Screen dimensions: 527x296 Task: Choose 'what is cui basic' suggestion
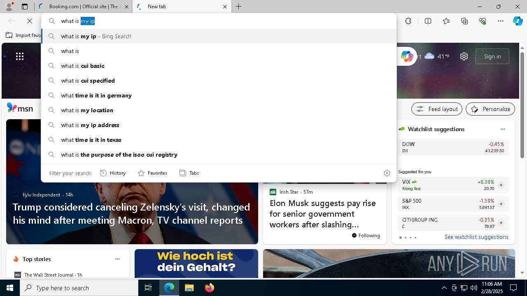(x=219, y=66)
